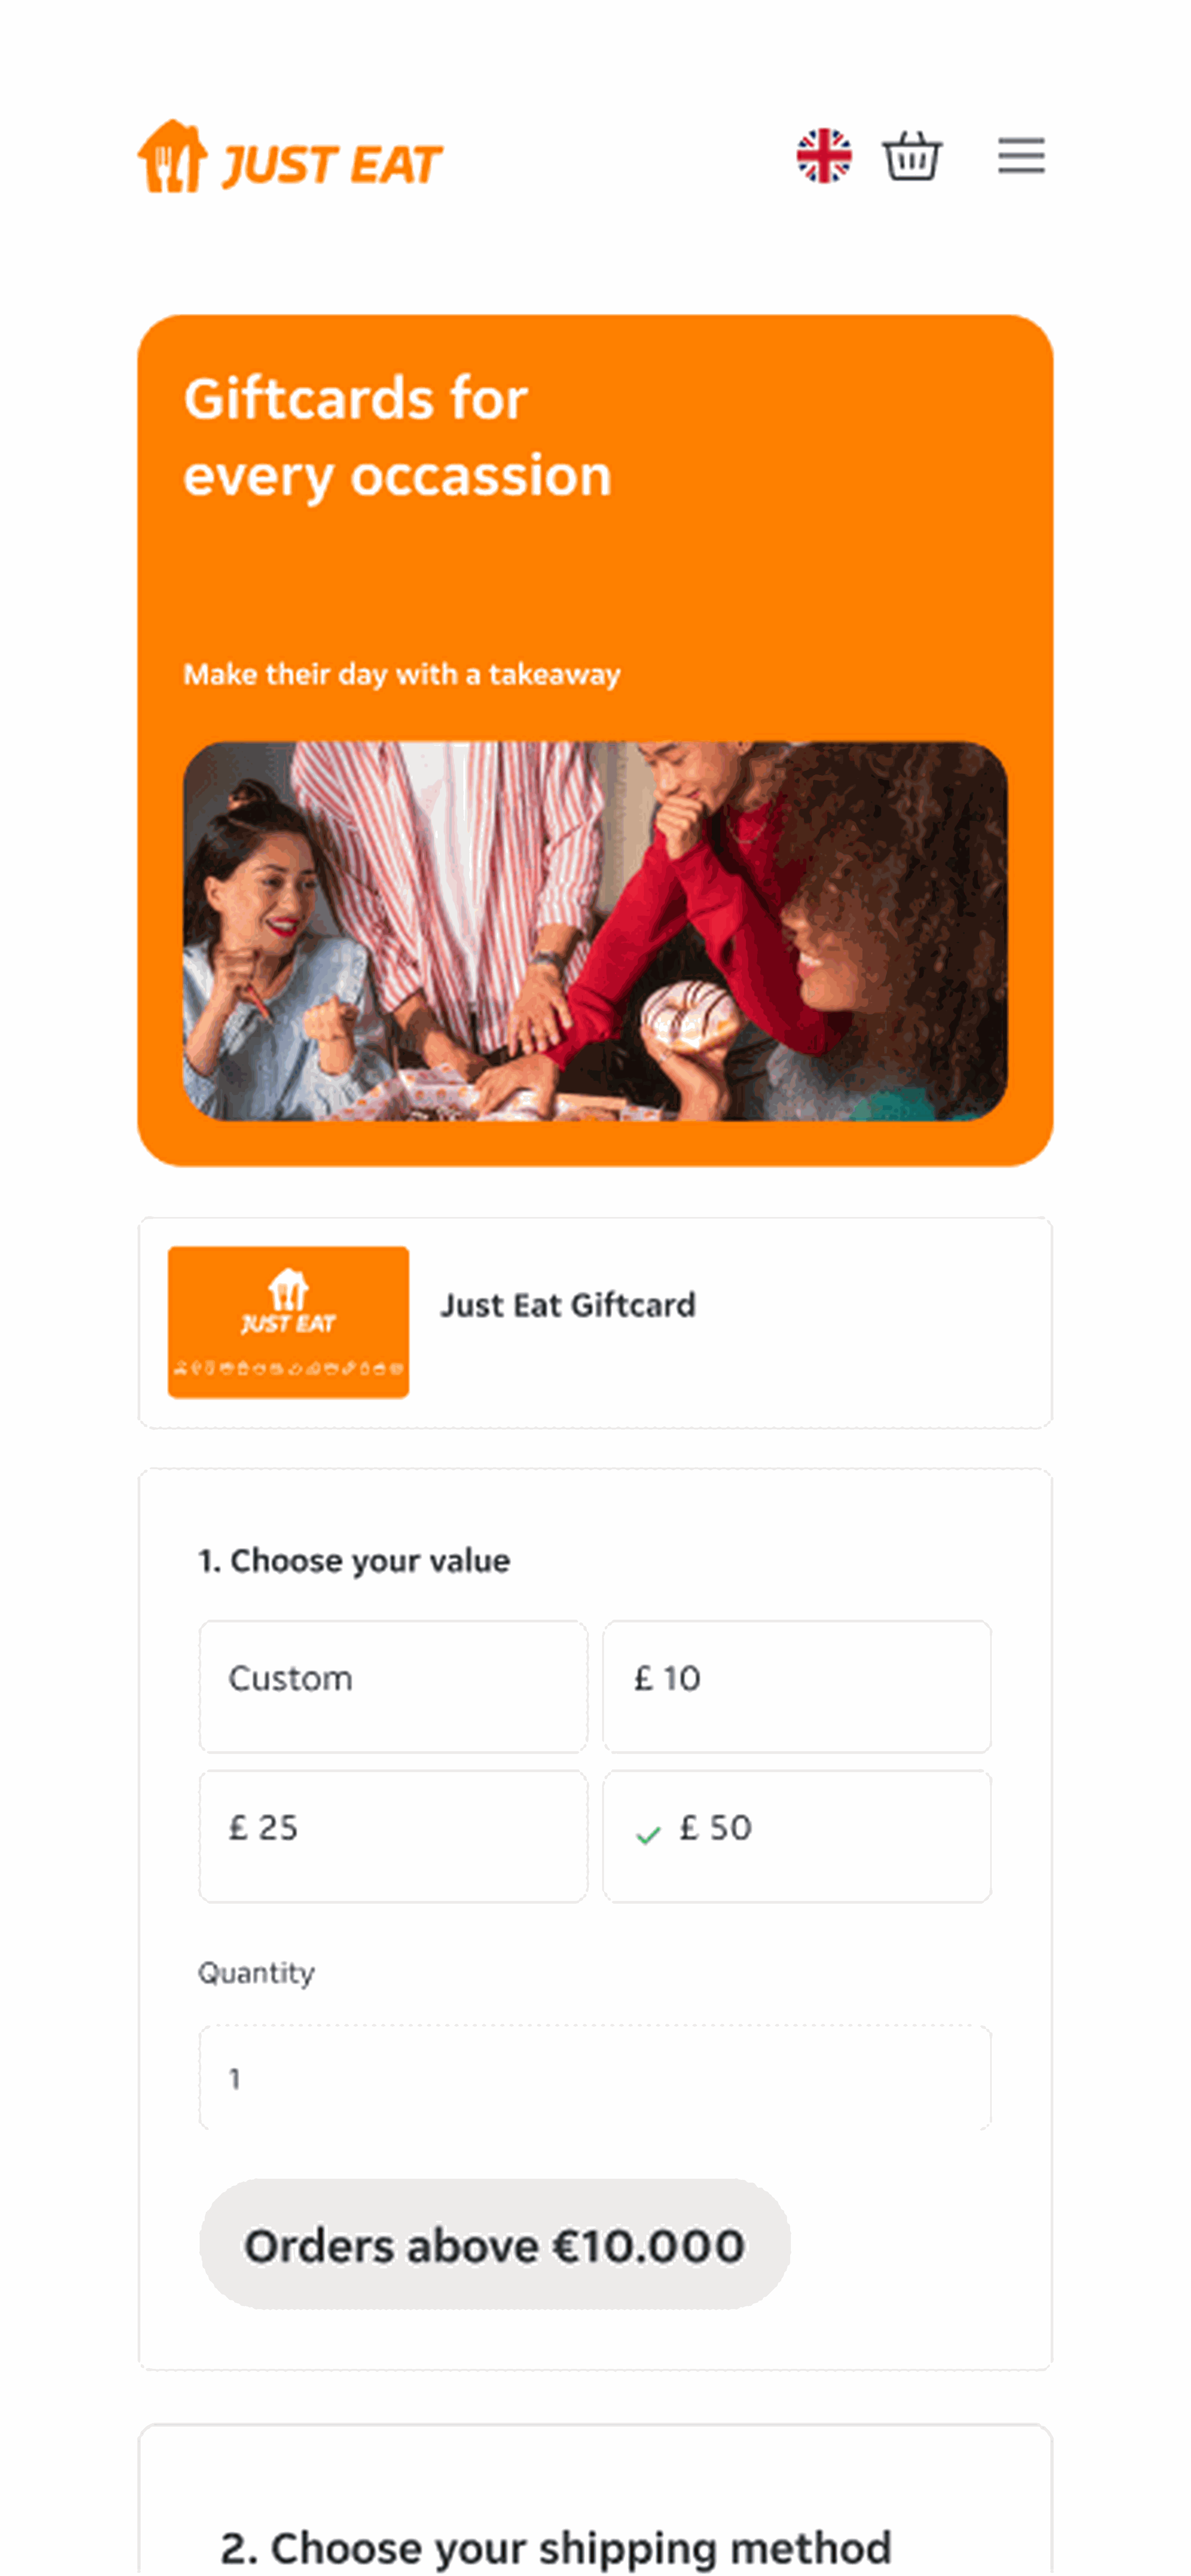The height and width of the screenshot is (2576, 1191).
Task: Click the JUST EAT wordmark in header
Action: click(332, 165)
